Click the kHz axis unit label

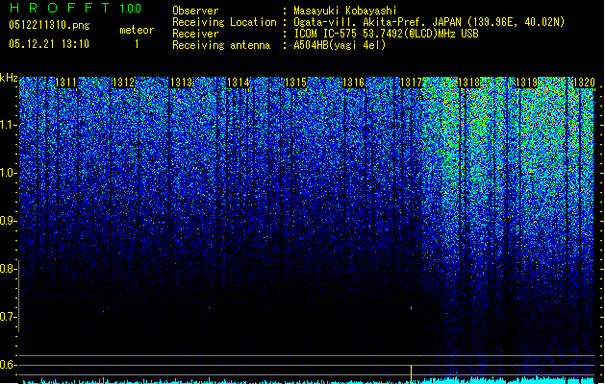point(9,78)
